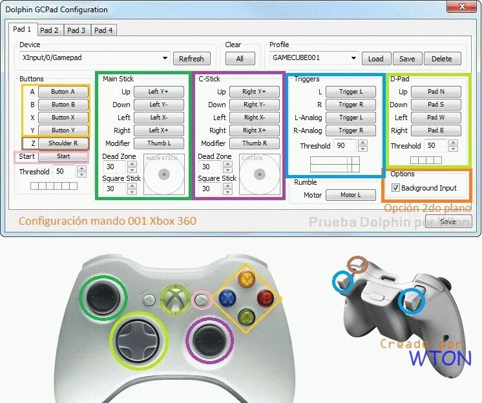The image size is (482, 403).
Task: Click D-Pad Right mapping Pad E
Action: click(436, 130)
